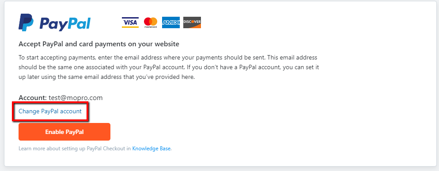Click the bold Account: label
Viewport: 439px width, 171px height.
click(x=33, y=98)
